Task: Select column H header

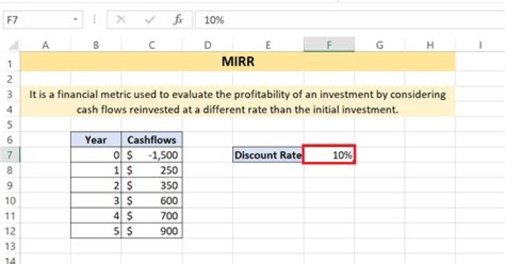Action: pos(430,45)
